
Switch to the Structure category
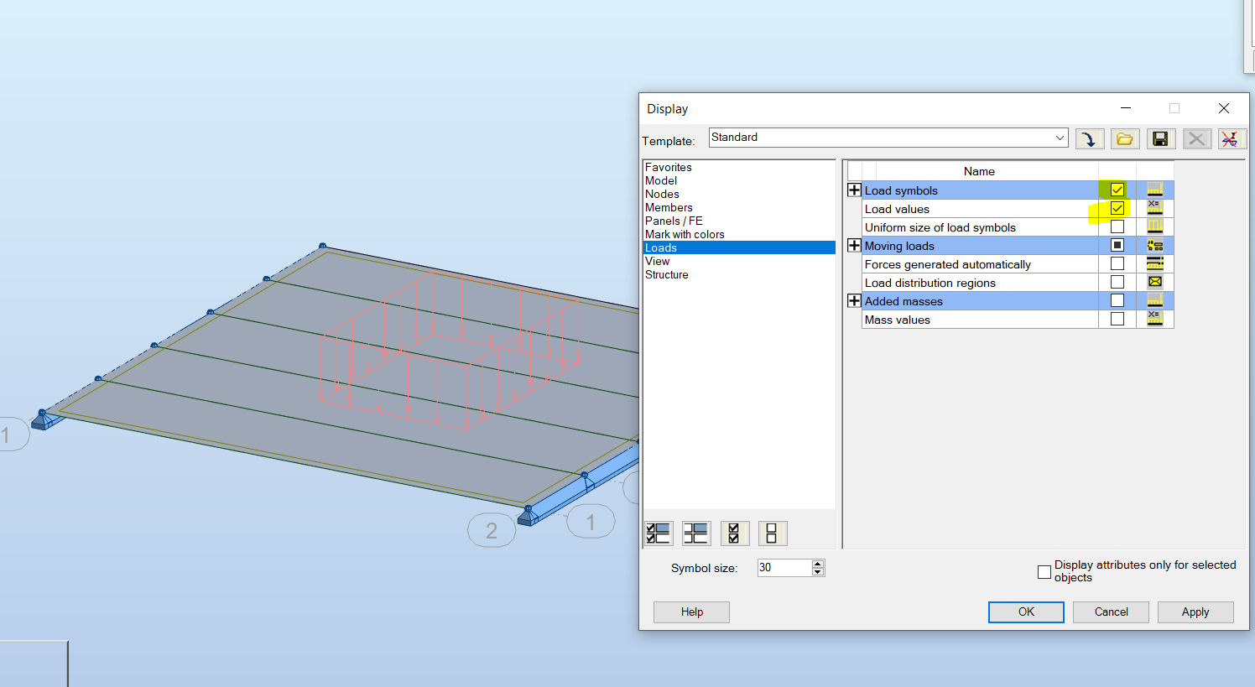tap(667, 274)
